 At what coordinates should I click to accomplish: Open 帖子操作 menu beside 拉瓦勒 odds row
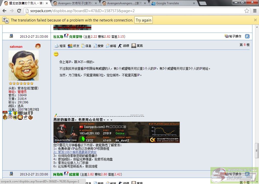pos(233,36)
